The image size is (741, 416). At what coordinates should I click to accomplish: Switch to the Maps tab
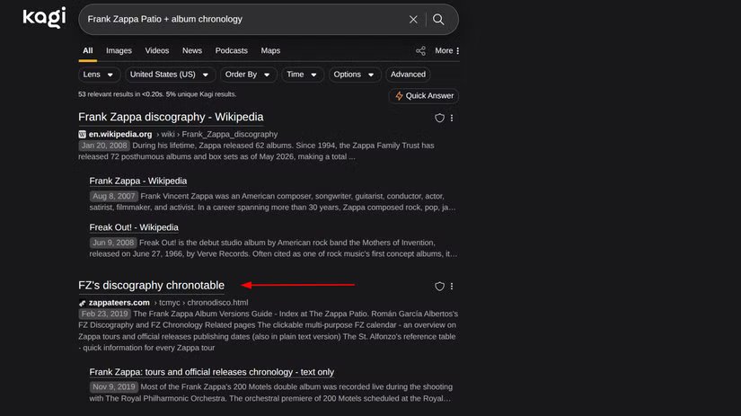[x=270, y=50]
